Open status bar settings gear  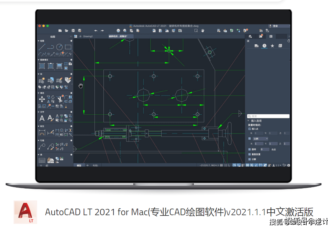click(289, 165)
